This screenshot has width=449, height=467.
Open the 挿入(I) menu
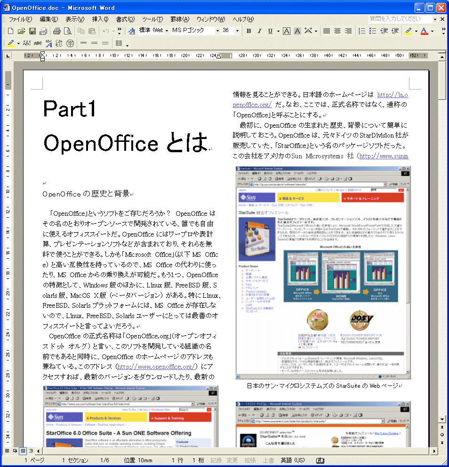coord(100,19)
